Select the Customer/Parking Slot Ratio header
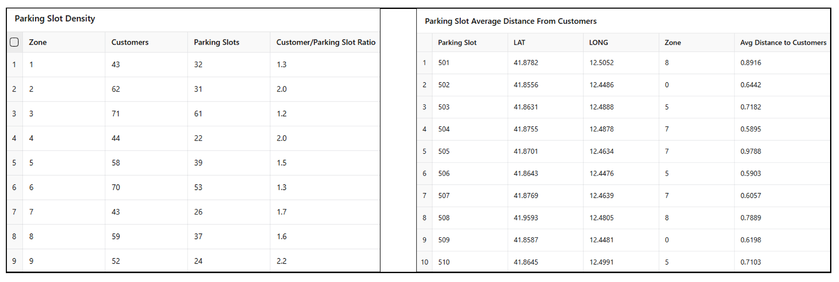Image resolution: width=839 pixels, height=282 pixels. pyautogui.click(x=325, y=42)
